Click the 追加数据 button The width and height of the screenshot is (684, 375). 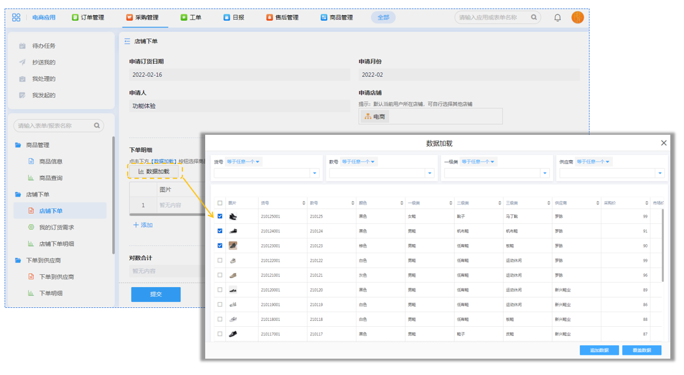click(x=599, y=350)
